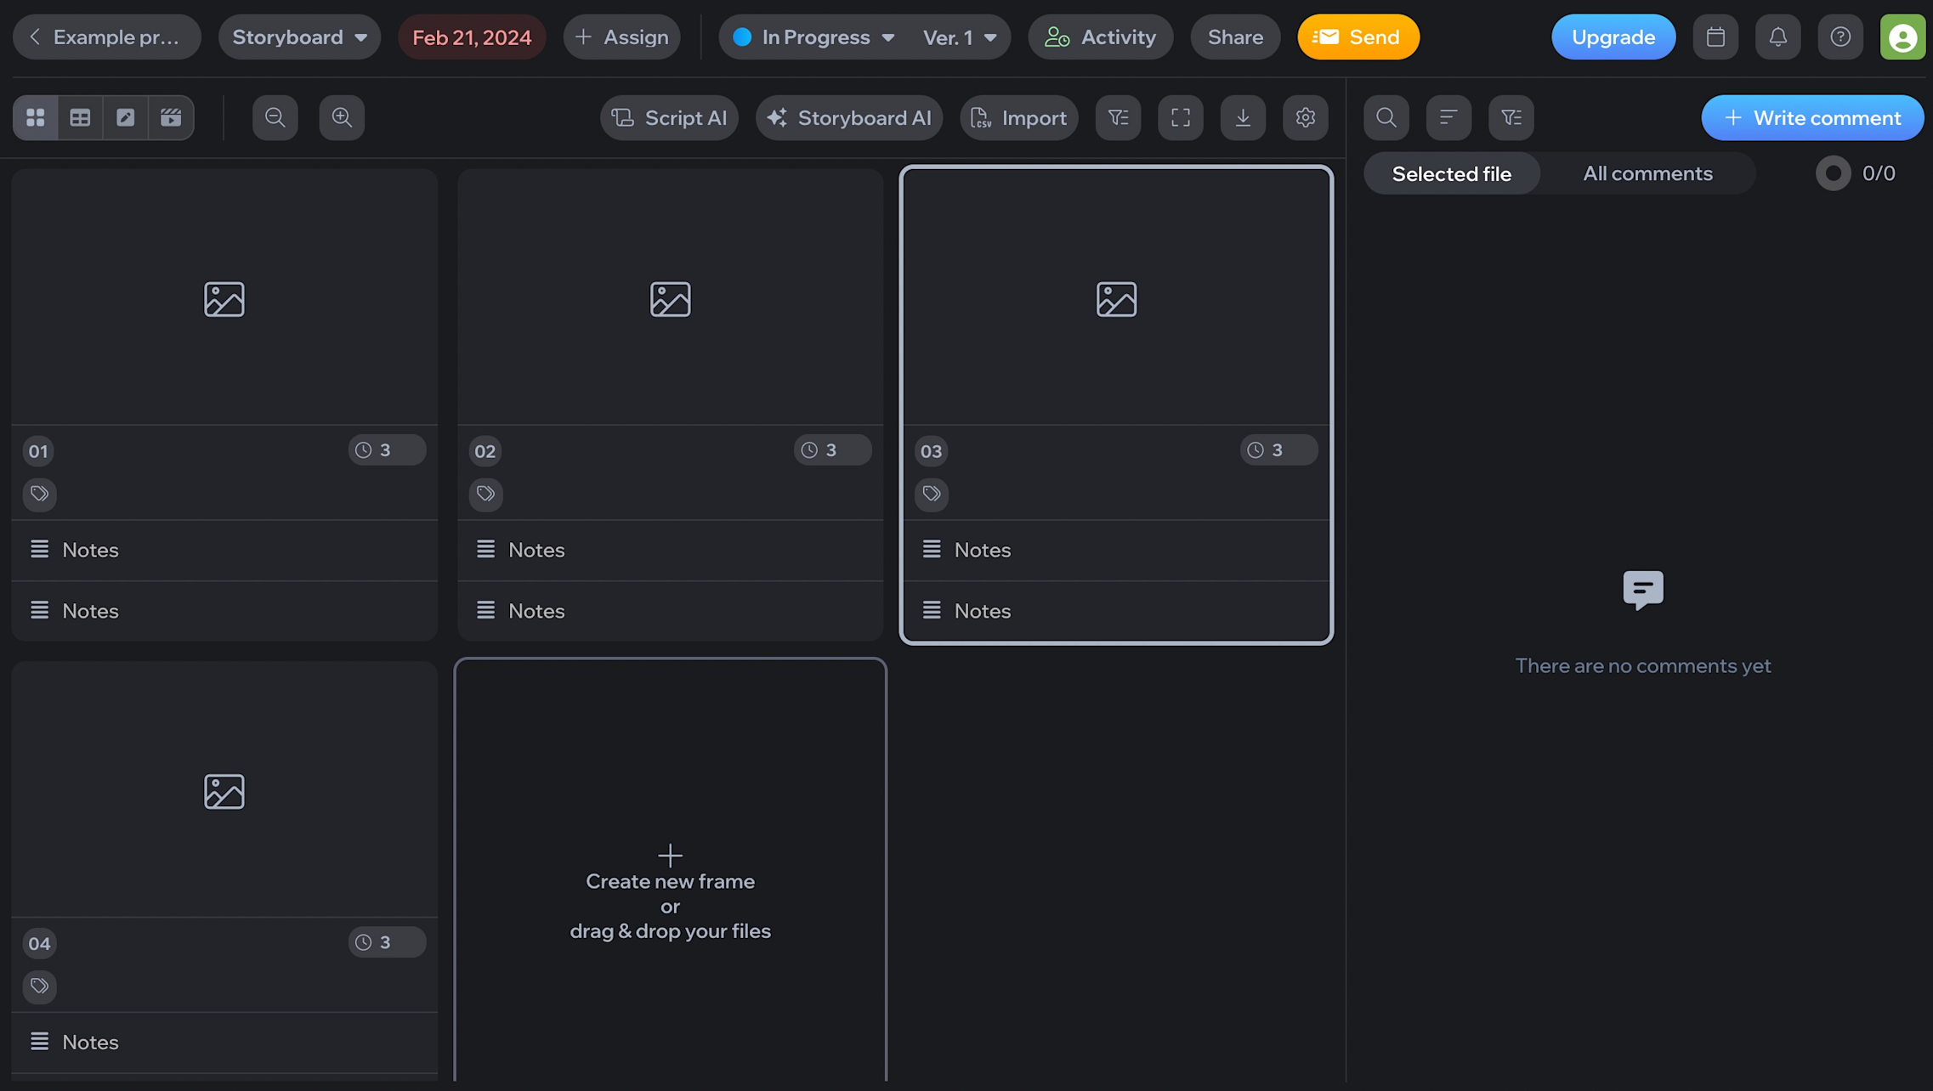Enter fullscreen presentation mode

1181,117
